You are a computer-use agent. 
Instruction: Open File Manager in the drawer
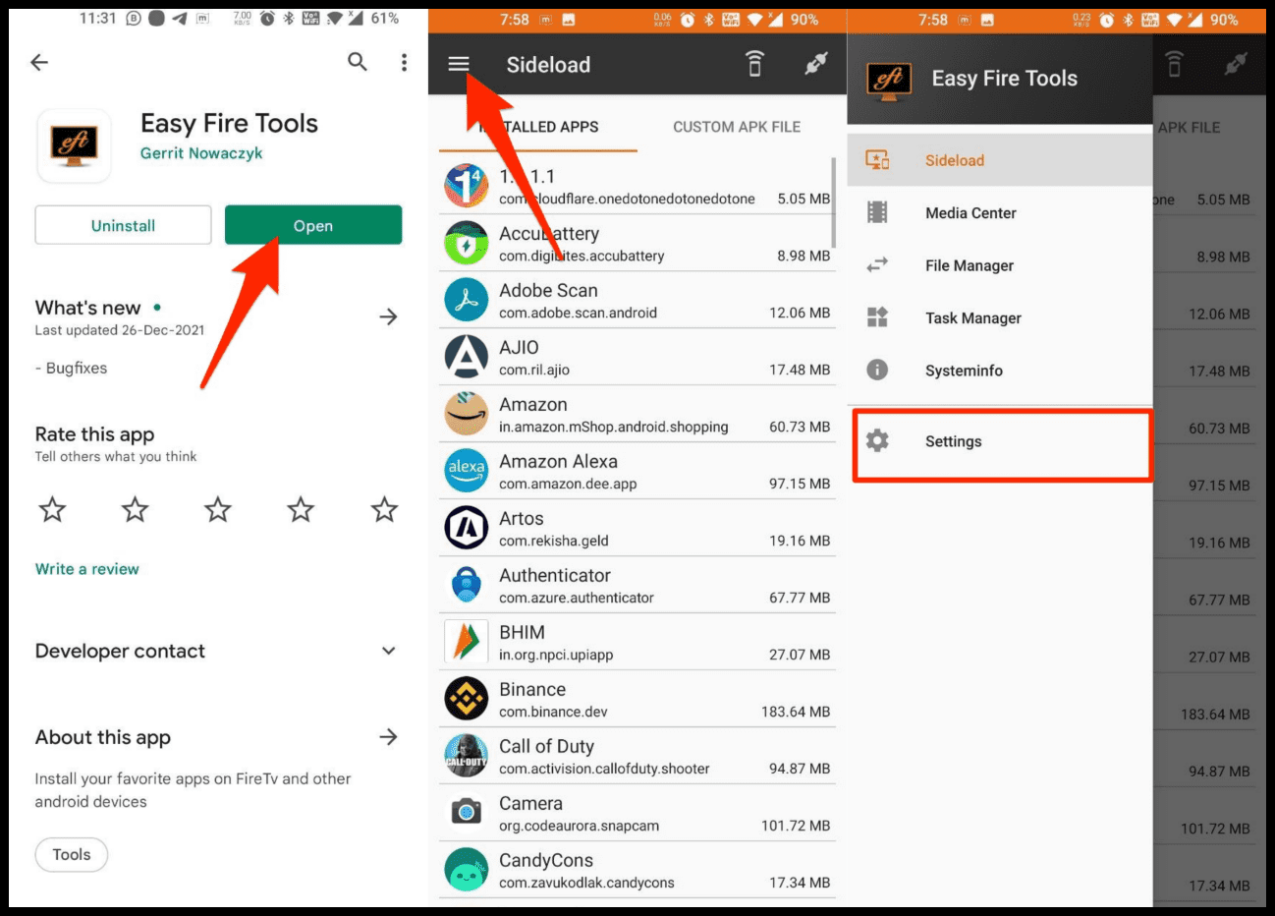click(999, 265)
